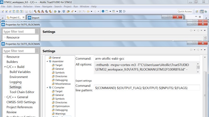Image resolution: width=209 pixels, height=117 pixels.
Task: Click the yellow Back navigation arrow
Action: (88, 11)
